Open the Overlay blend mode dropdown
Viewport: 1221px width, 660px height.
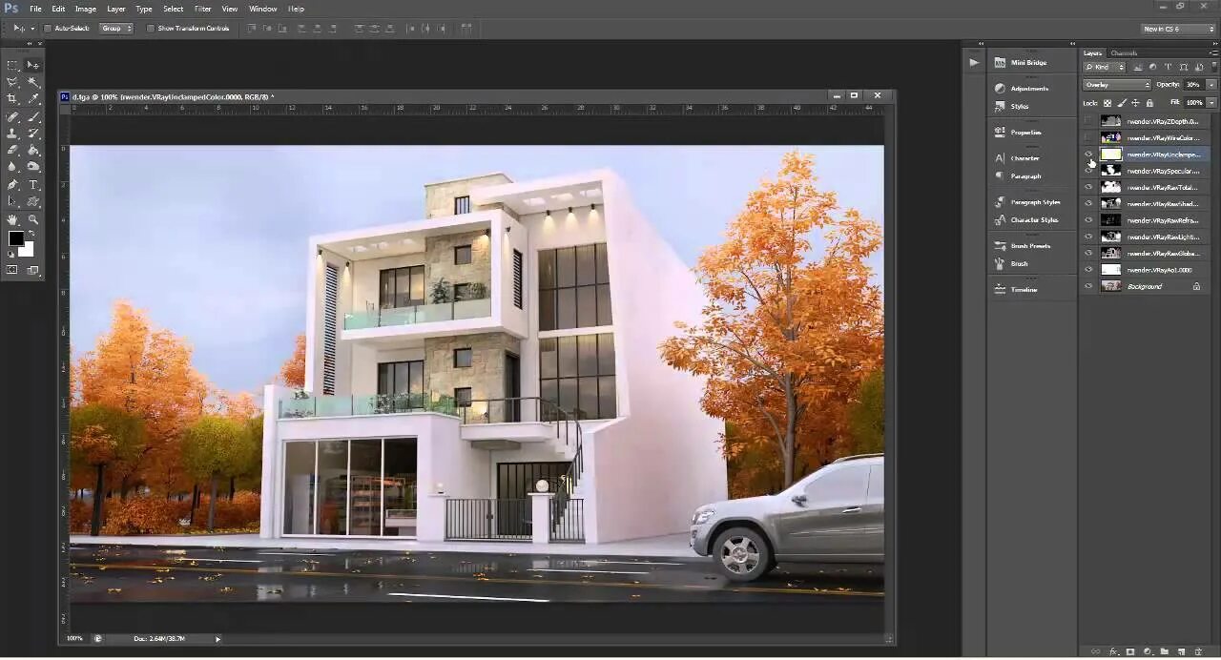pyautogui.click(x=1117, y=85)
